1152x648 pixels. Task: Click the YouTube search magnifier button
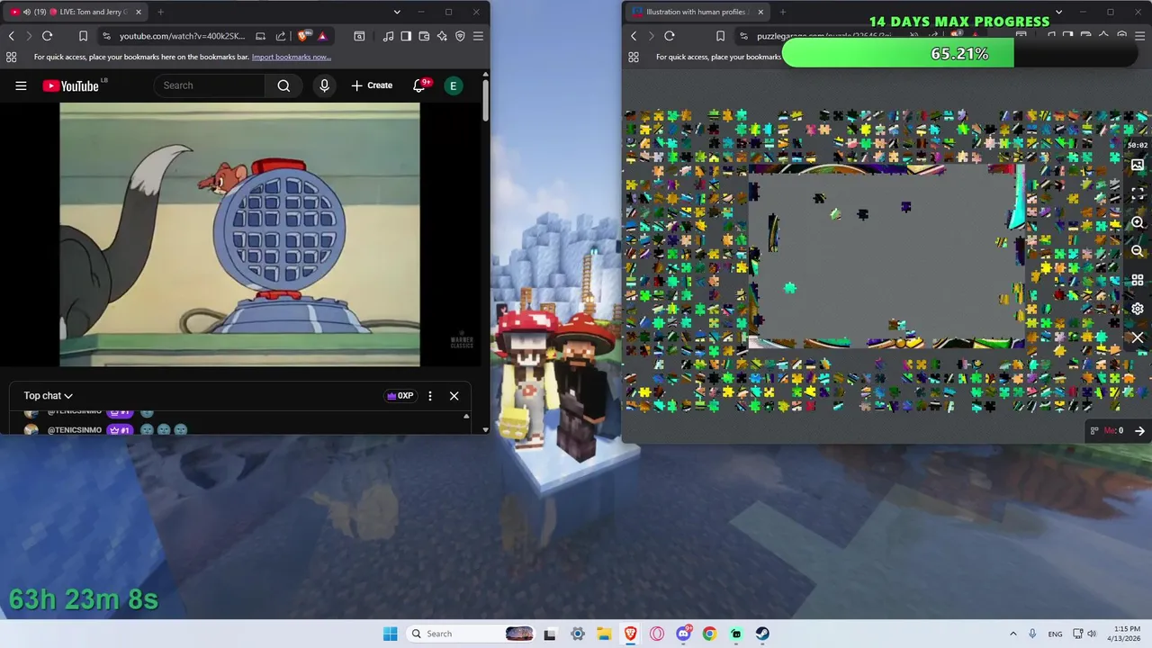click(283, 85)
